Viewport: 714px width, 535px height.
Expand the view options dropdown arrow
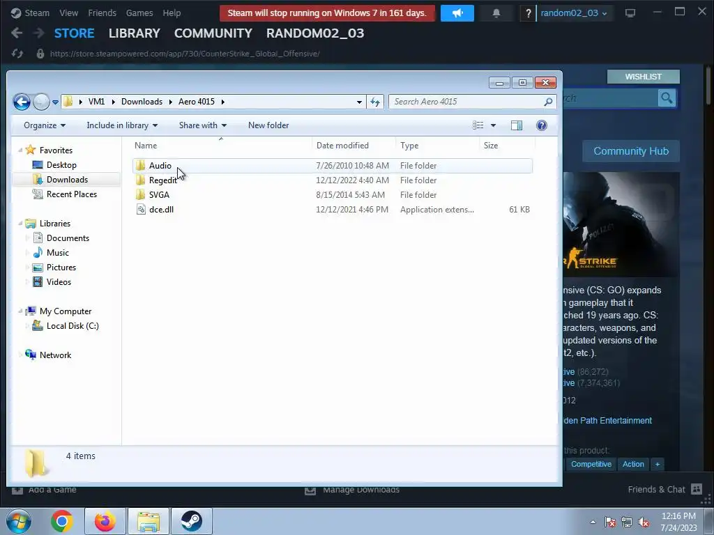point(493,125)
